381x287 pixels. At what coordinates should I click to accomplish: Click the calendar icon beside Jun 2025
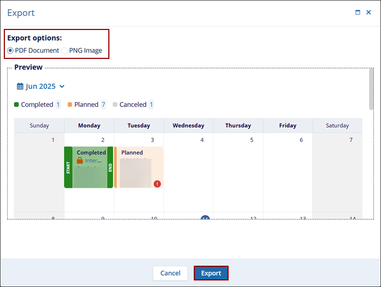pos(20,86)
